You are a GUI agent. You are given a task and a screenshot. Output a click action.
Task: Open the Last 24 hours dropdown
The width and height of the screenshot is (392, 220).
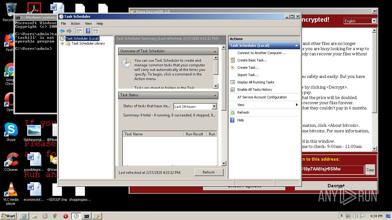click(x=214, y=106)
